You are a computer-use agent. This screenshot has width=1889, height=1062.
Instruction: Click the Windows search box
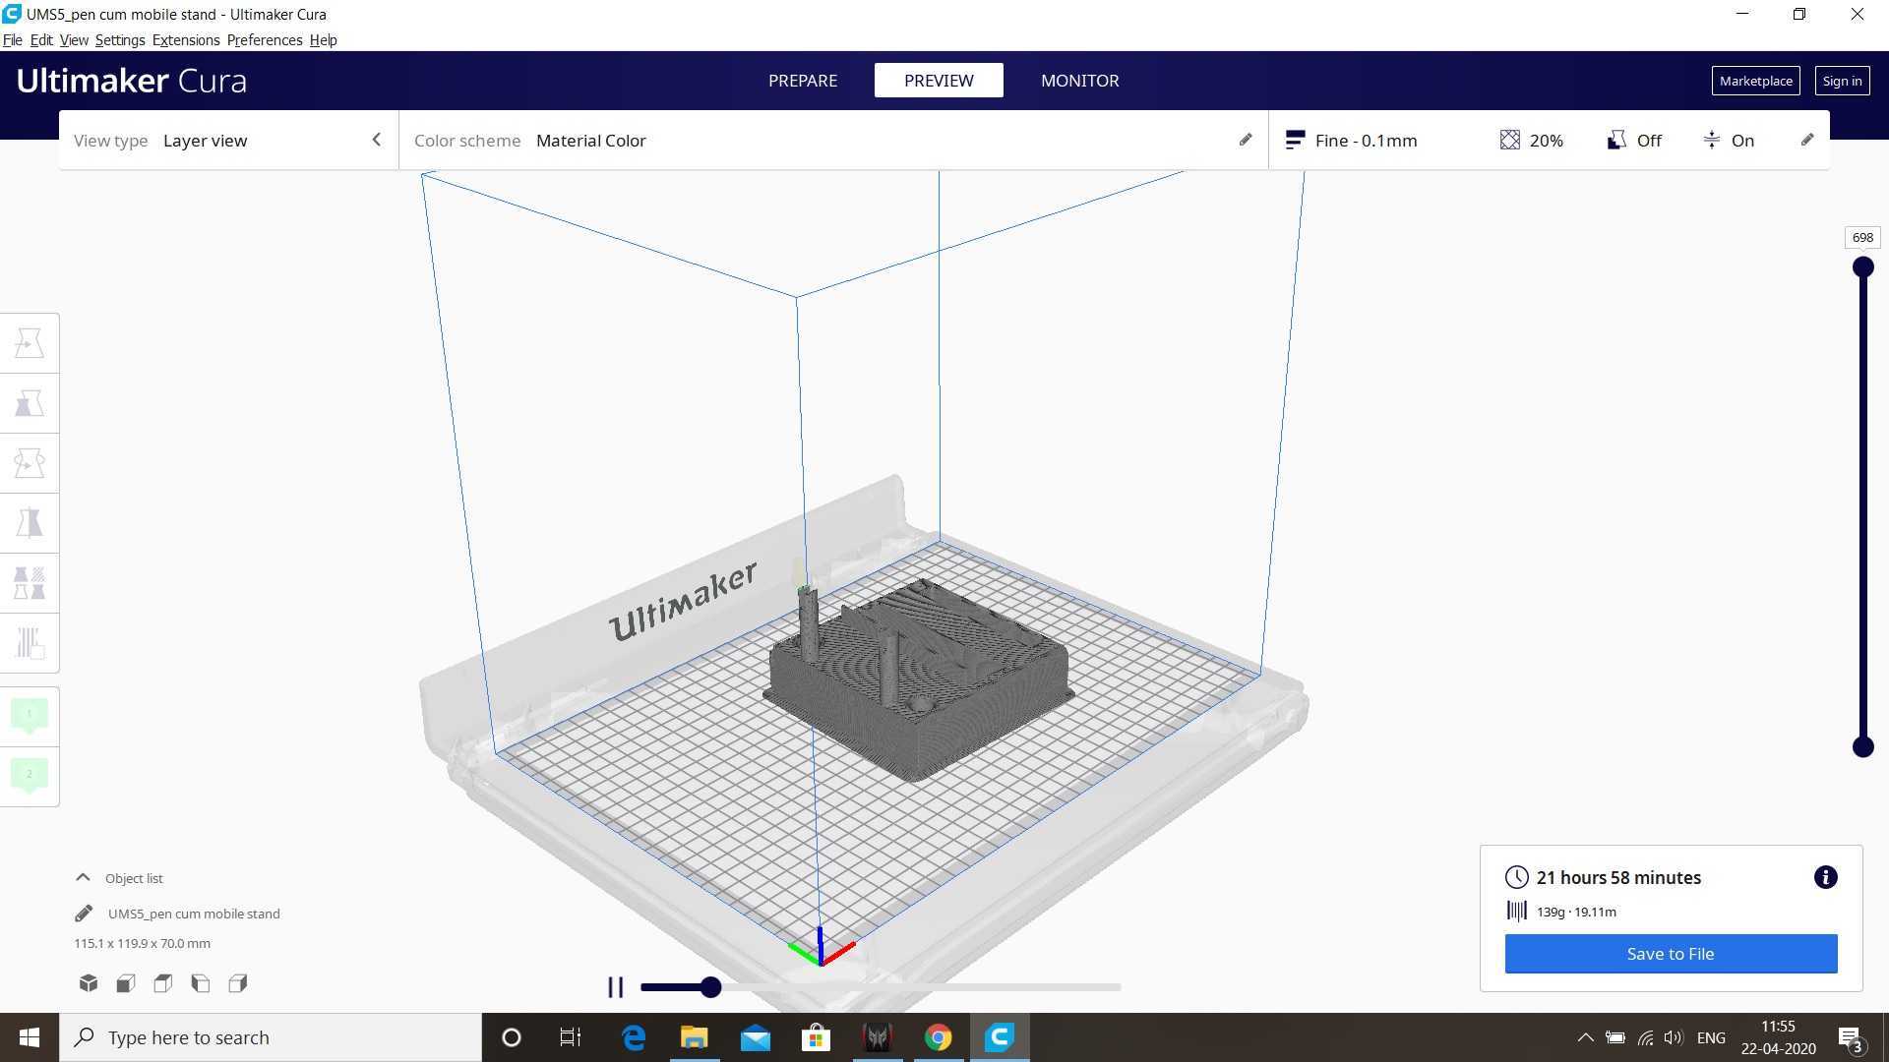[x=271, y=1037]
